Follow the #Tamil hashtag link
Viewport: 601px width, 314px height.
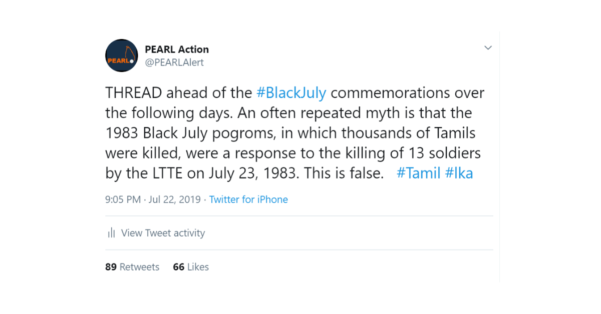418,173
